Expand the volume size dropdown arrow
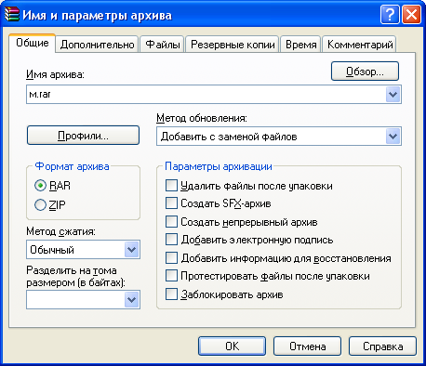This screenshot has height=366, width=426. (x=132, y=300)
